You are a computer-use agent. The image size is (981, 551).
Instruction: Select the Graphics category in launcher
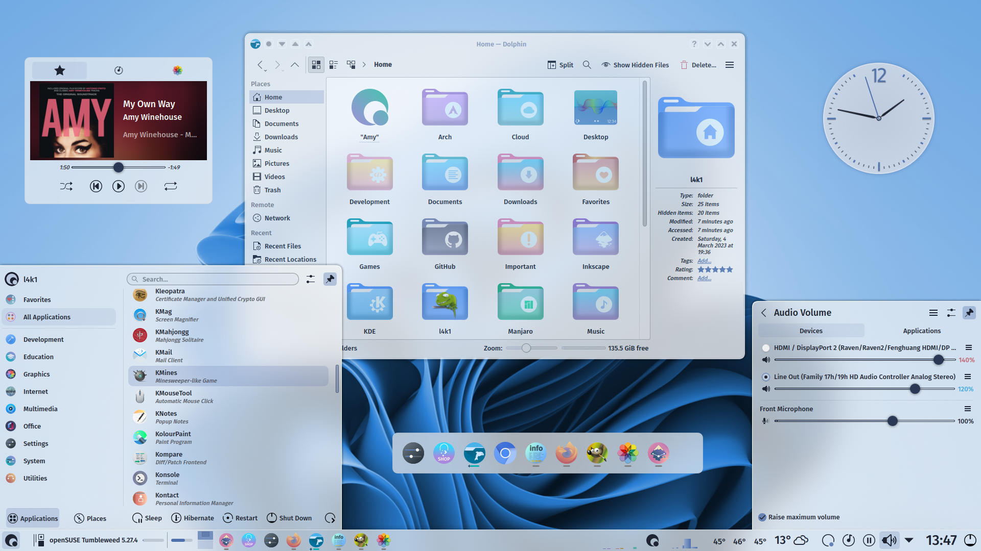[x=59, y=374]
